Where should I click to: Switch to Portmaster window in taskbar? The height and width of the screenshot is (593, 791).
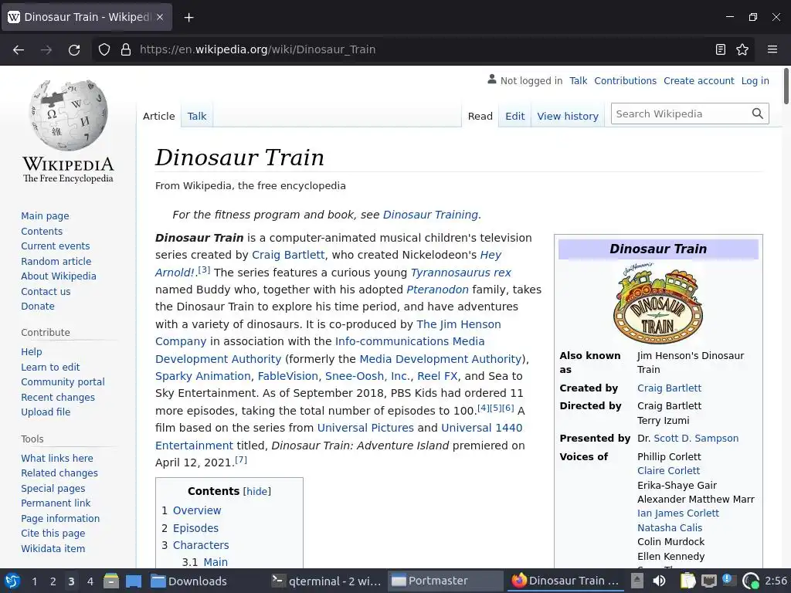446,581
